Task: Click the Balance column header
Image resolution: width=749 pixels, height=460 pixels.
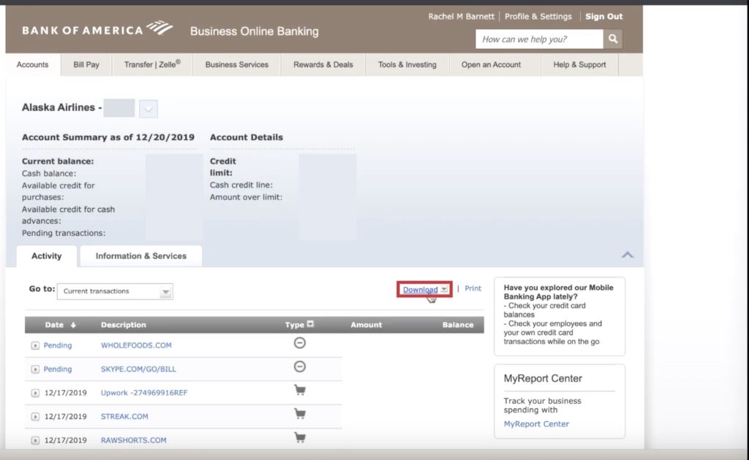Action: point(458,325)
